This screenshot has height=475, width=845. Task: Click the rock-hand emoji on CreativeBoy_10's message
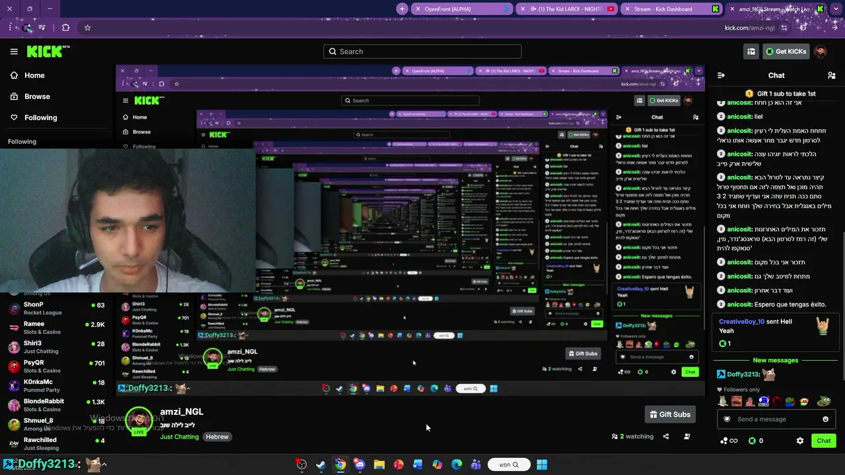(x=823, y=325)
